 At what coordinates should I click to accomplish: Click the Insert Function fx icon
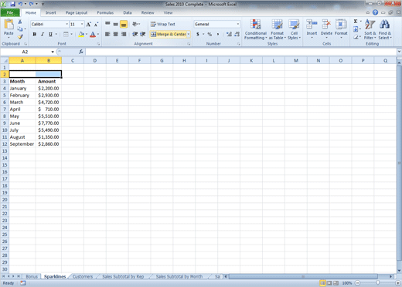coord(81,52)
